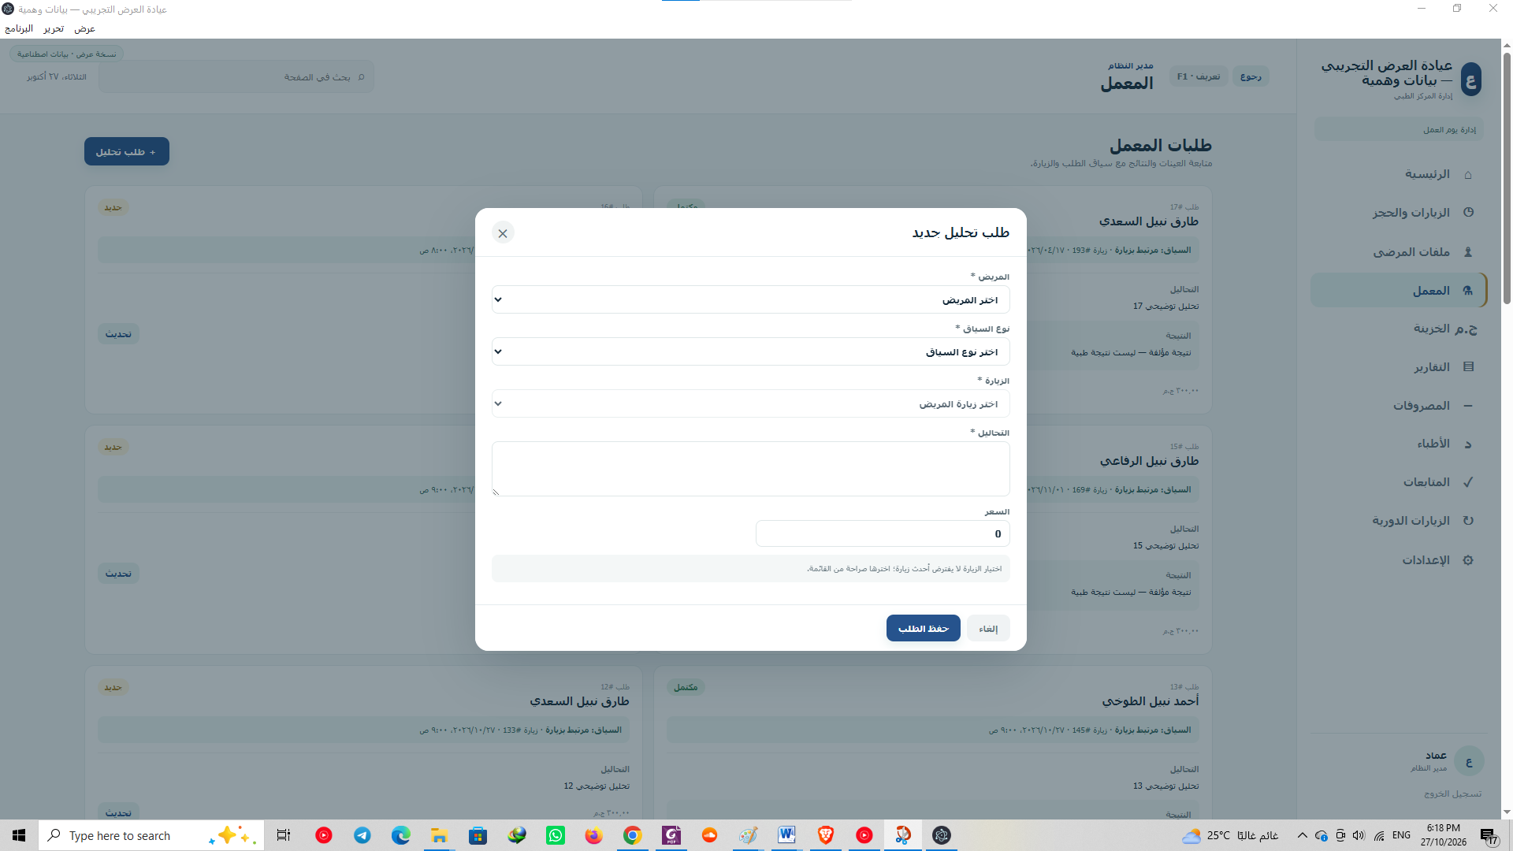Screen dimensions: 1513x851
Task: Click the رجوع back button
Action: point(1251,76)
